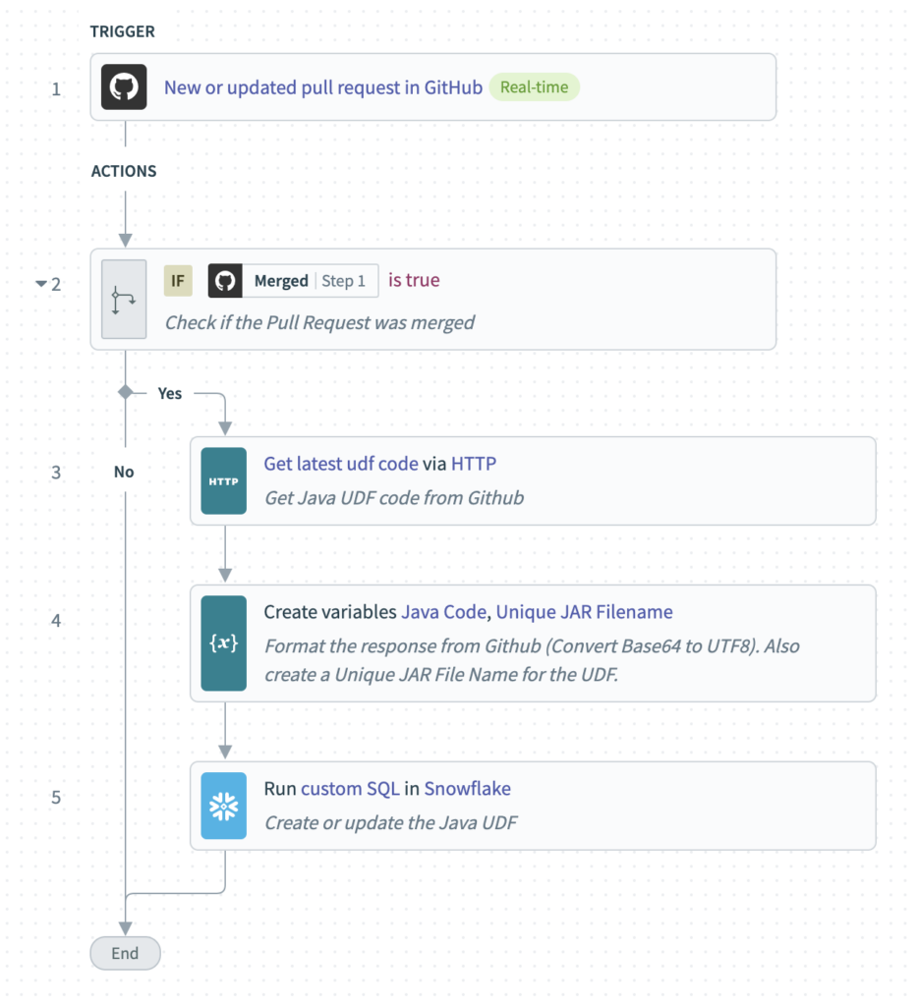Click the End node of the workflow

pos(125,953)
